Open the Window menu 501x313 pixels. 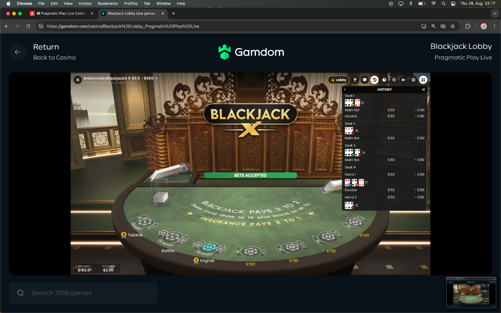point(164,3)
